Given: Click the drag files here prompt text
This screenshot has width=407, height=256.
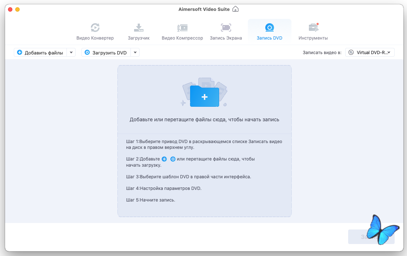Looking at the screenshot, I should click(x=205, y=119).
